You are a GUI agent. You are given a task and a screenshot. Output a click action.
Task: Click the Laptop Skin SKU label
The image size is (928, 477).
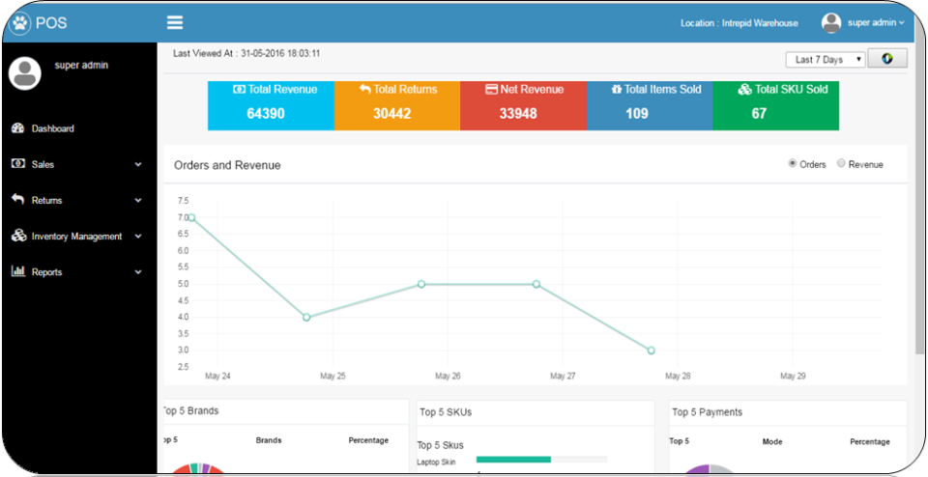[436, 462]
